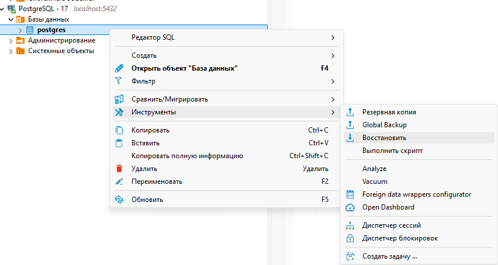Click the download icon beside Восстановить
Screen dimensions: 498x265
click(350, 138)
